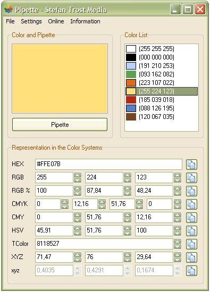The height and width of the screenshot is (292, 210).
Task: Click the large yellow color preview area
Action: click(x=60, y=79)
